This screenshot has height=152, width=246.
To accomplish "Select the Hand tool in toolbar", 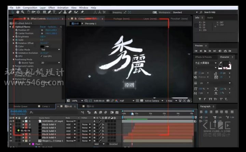I will [17, 12].
